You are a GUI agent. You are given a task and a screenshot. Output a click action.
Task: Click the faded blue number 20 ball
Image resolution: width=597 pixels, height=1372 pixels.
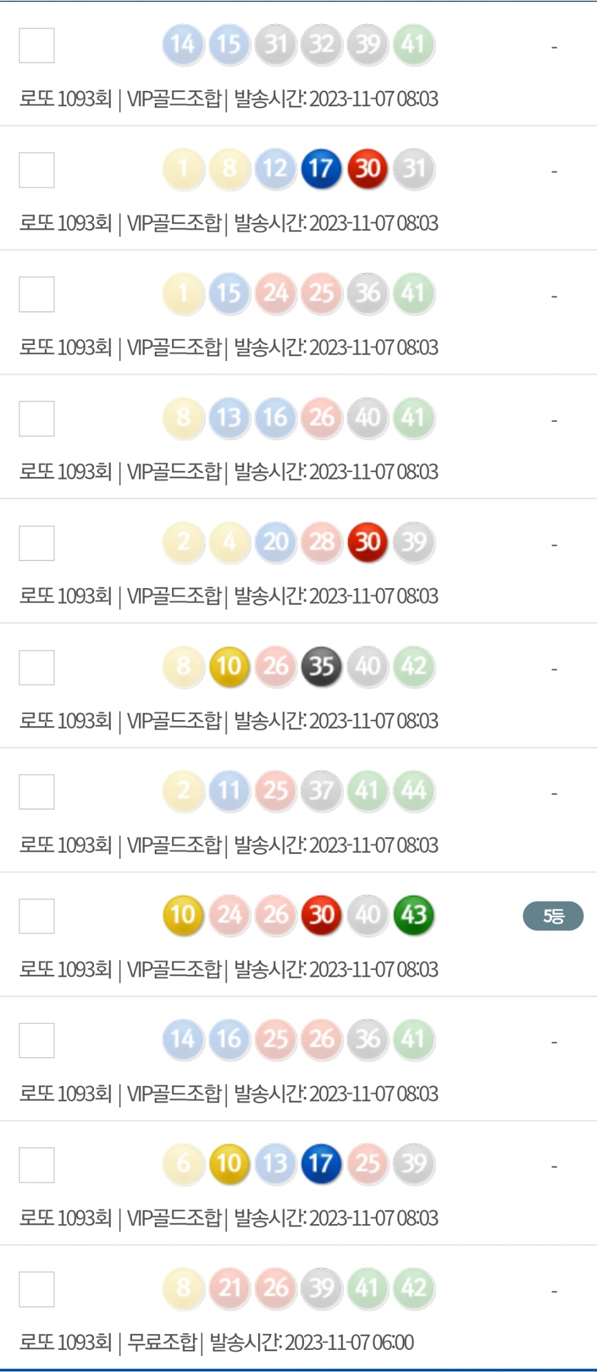[x=275, y=542]
